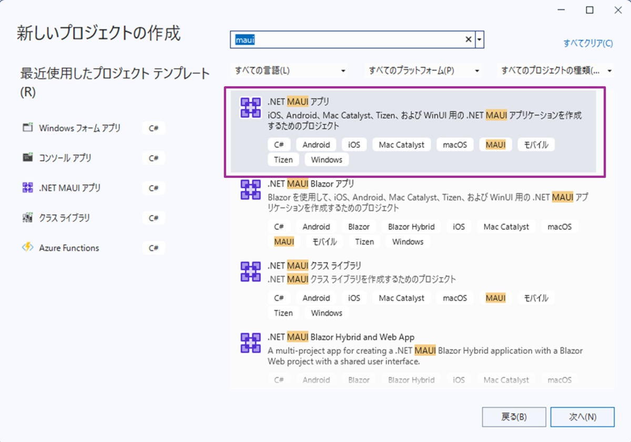Click the .NET MAUI アプリ title in results list
This screenshot has width=631, height=442.
tap(298, 102)
